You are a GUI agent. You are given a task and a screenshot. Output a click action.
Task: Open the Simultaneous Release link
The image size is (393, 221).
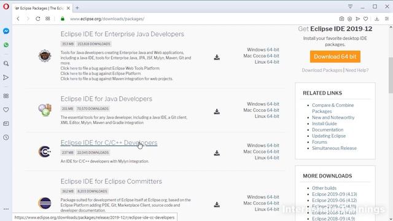334,148
